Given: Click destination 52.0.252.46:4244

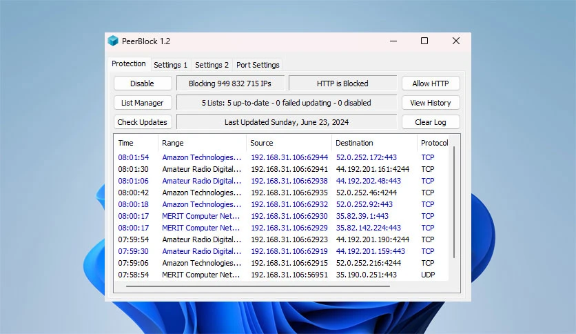Looking at the screenshot, I should coord(367,193).
